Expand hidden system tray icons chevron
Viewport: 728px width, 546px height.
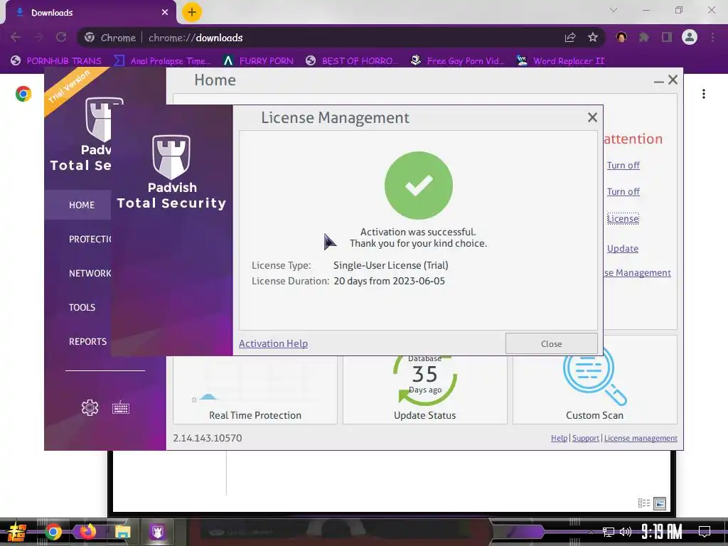tap(591, 532)
